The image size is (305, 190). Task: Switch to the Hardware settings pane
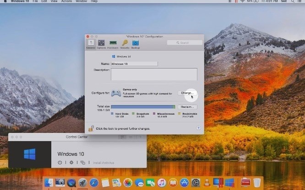(x=113, y=44)
